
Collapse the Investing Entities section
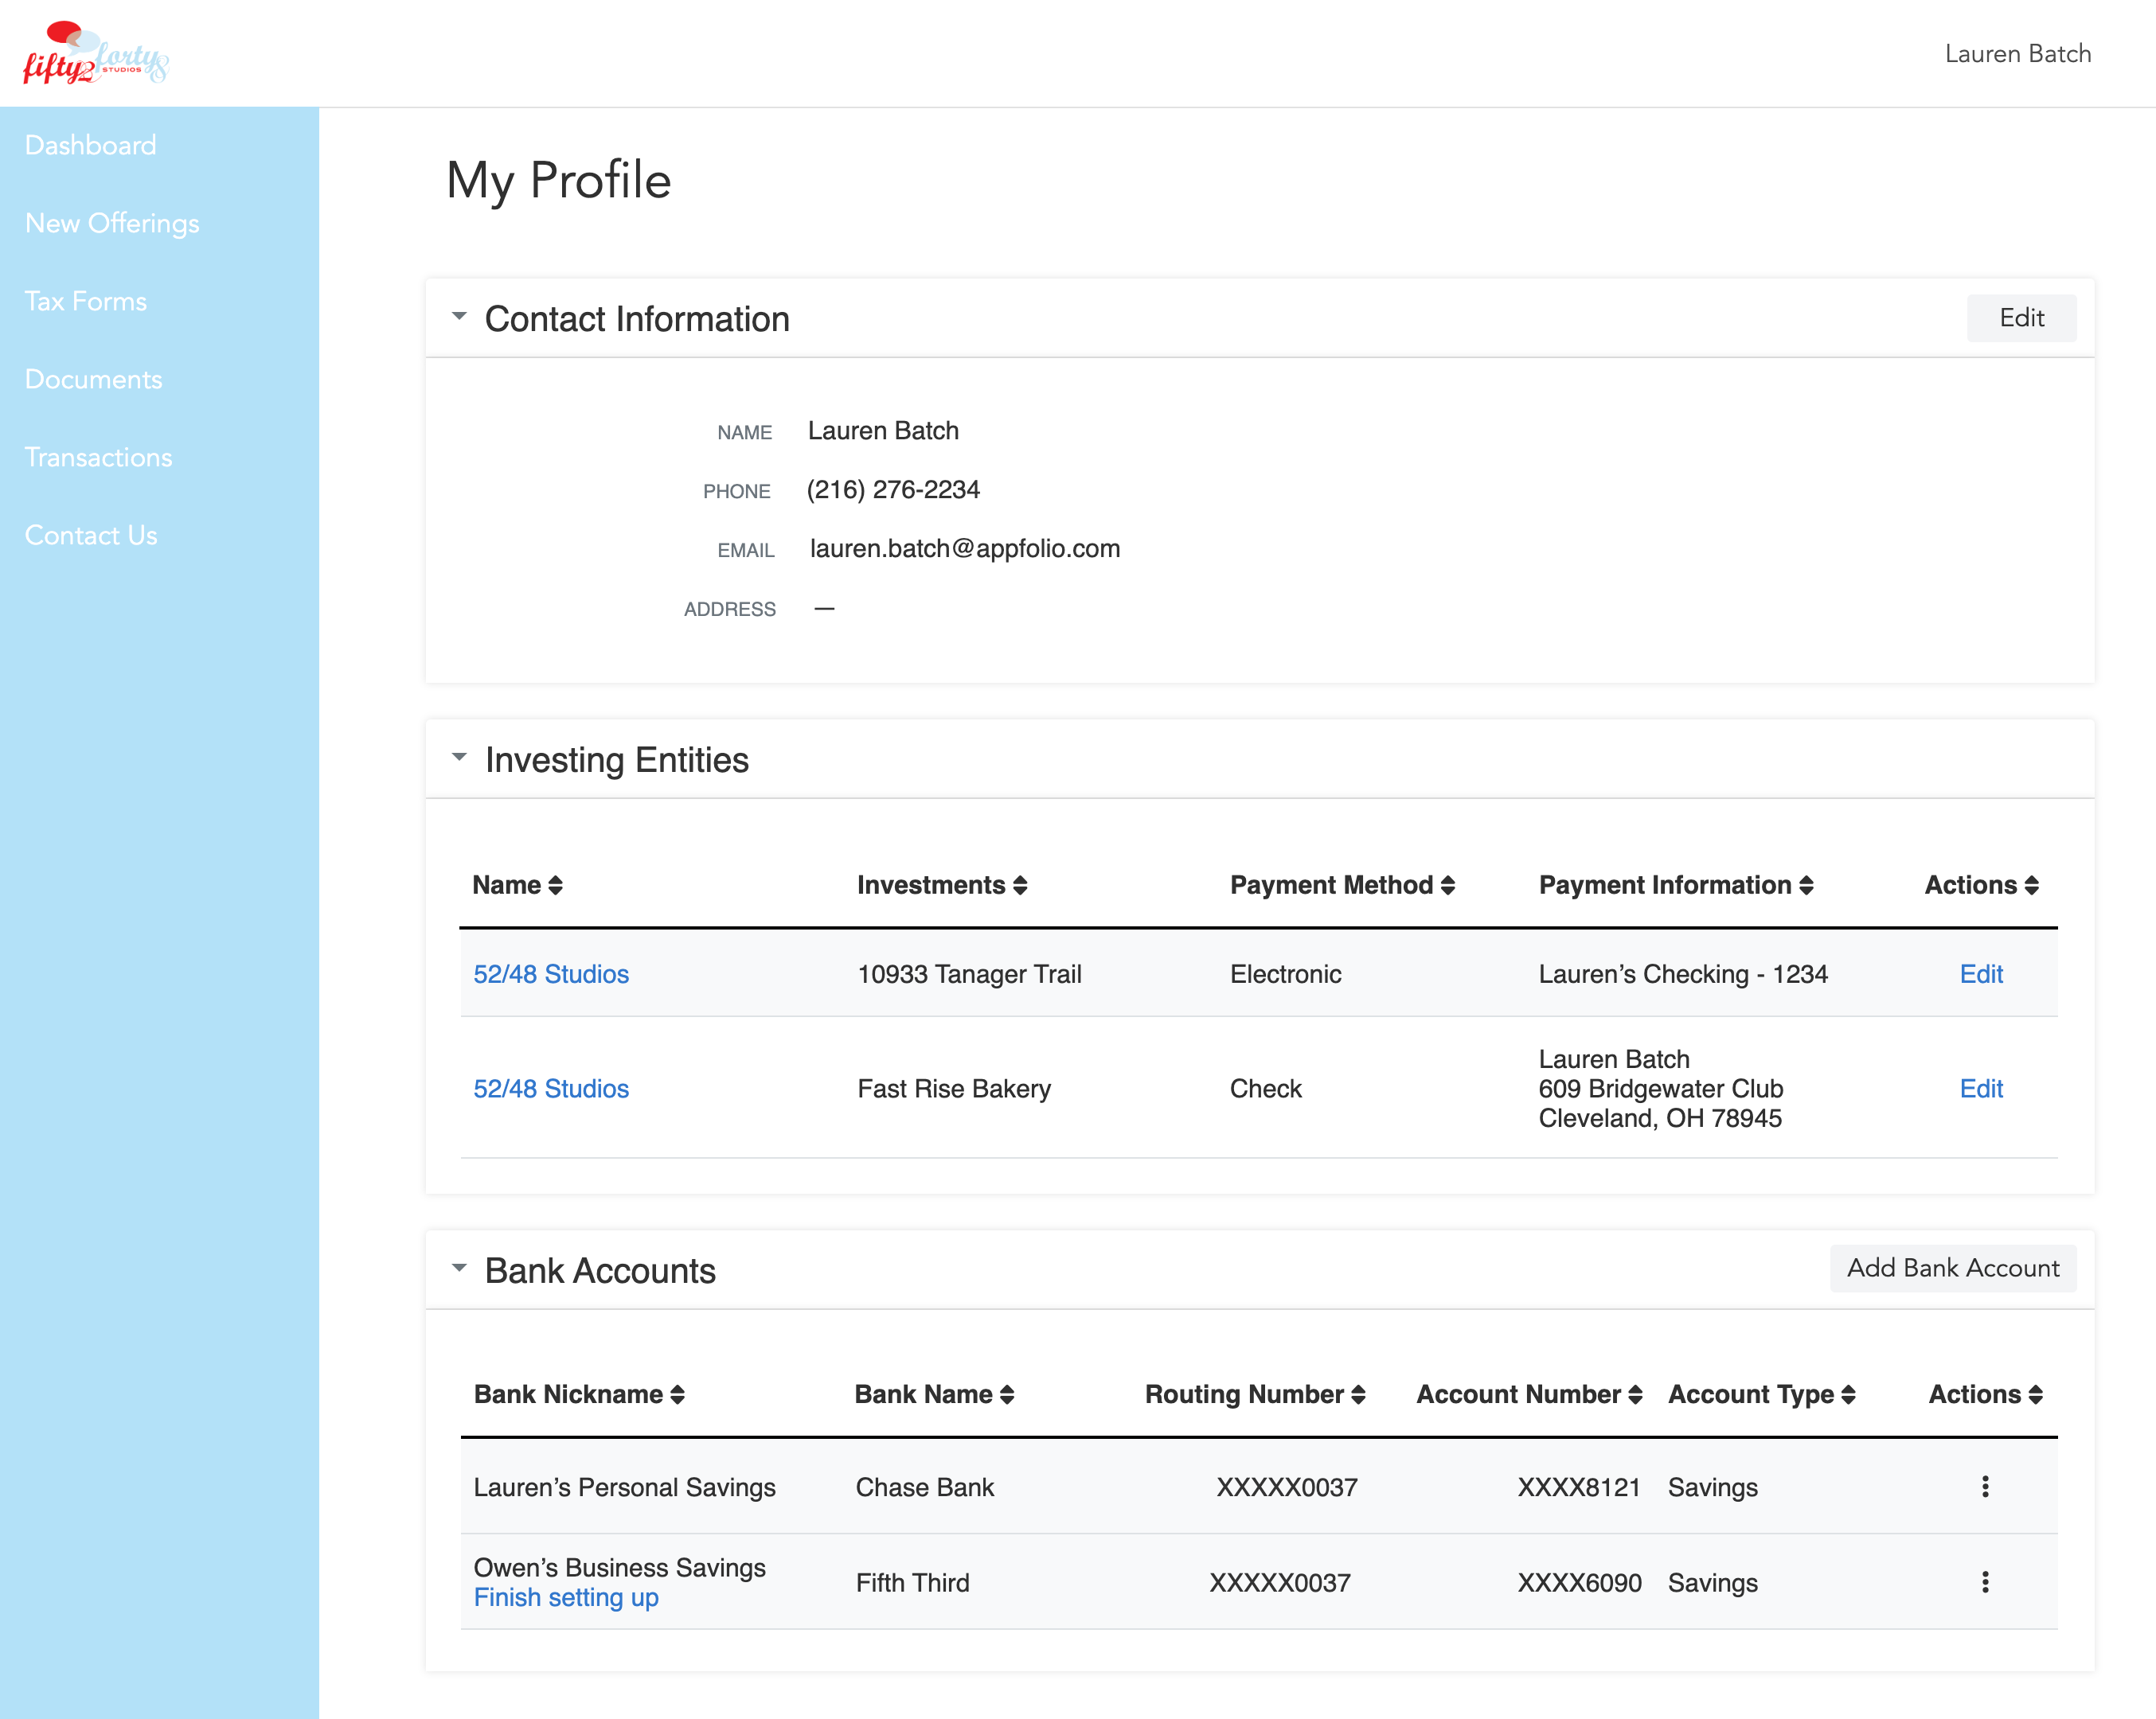[x=459, y=758]
